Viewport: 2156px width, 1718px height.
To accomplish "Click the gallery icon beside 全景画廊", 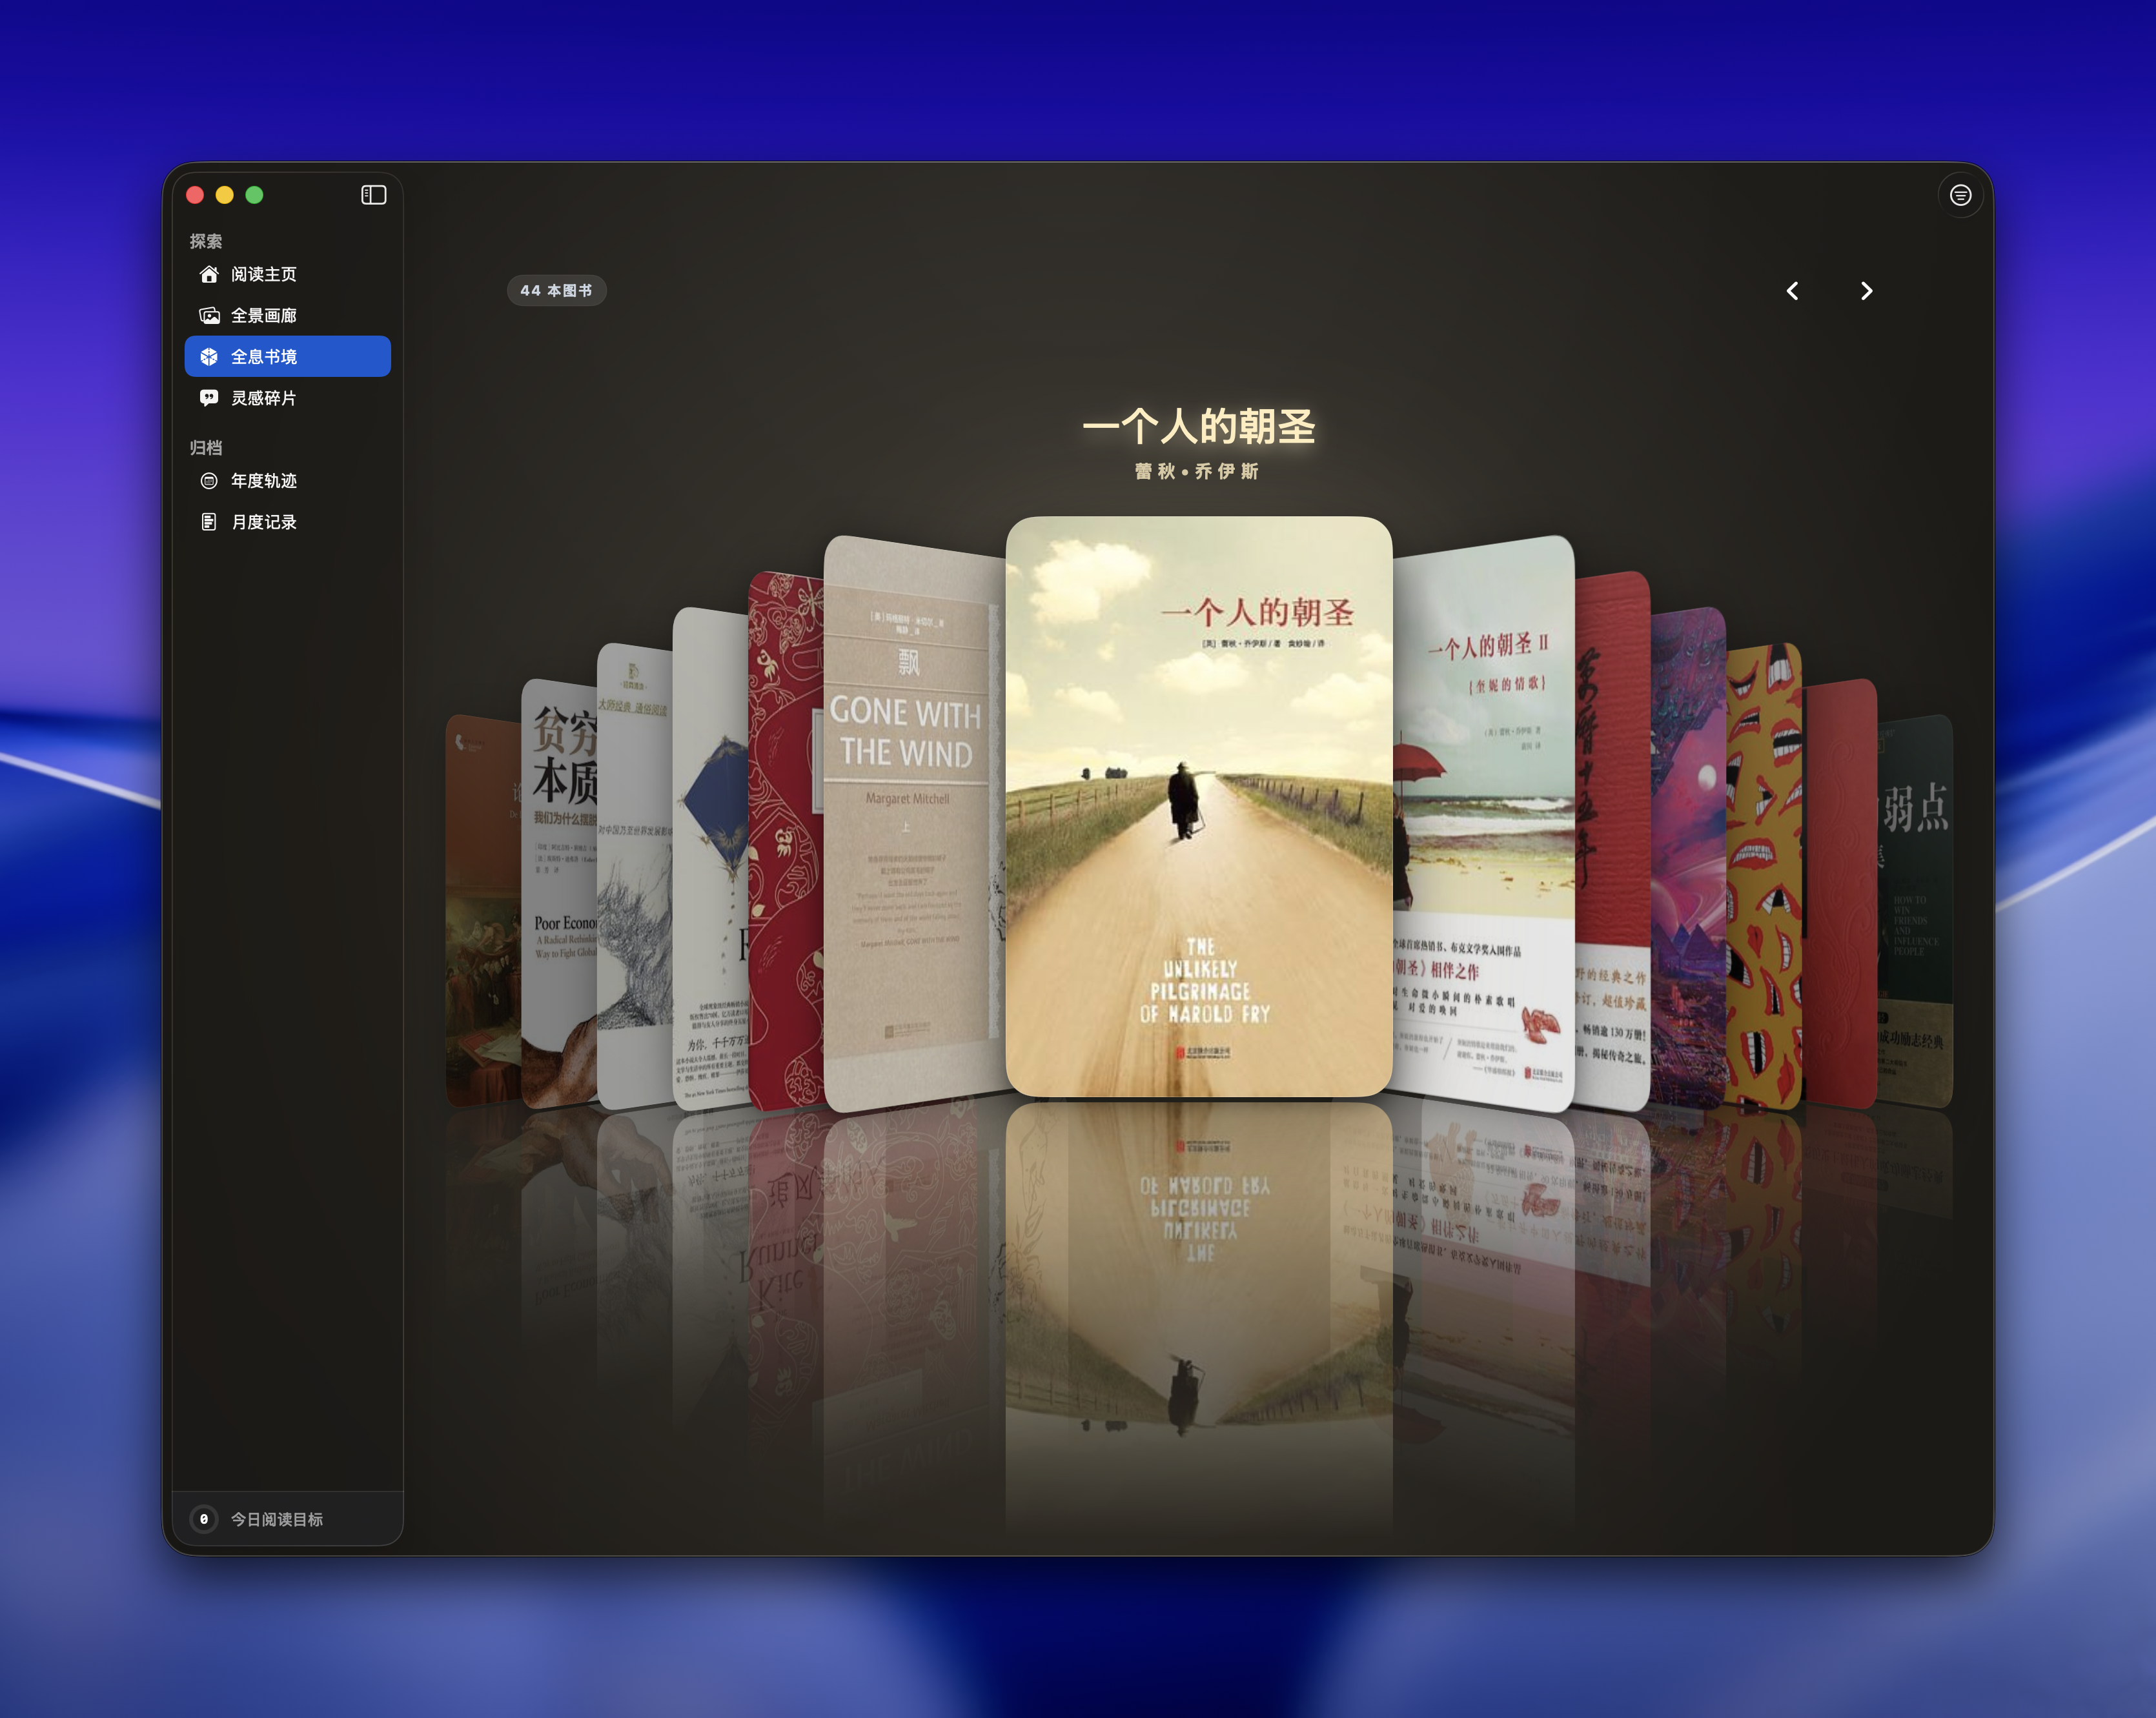I will pyautogui.click(x=209, y=316).
